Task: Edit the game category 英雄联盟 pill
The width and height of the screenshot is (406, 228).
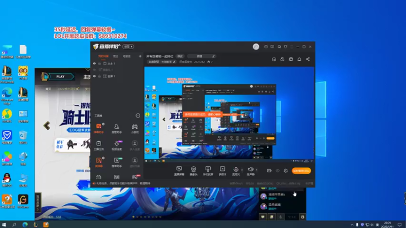Action: pyautogui.click(x=162, y=62)
